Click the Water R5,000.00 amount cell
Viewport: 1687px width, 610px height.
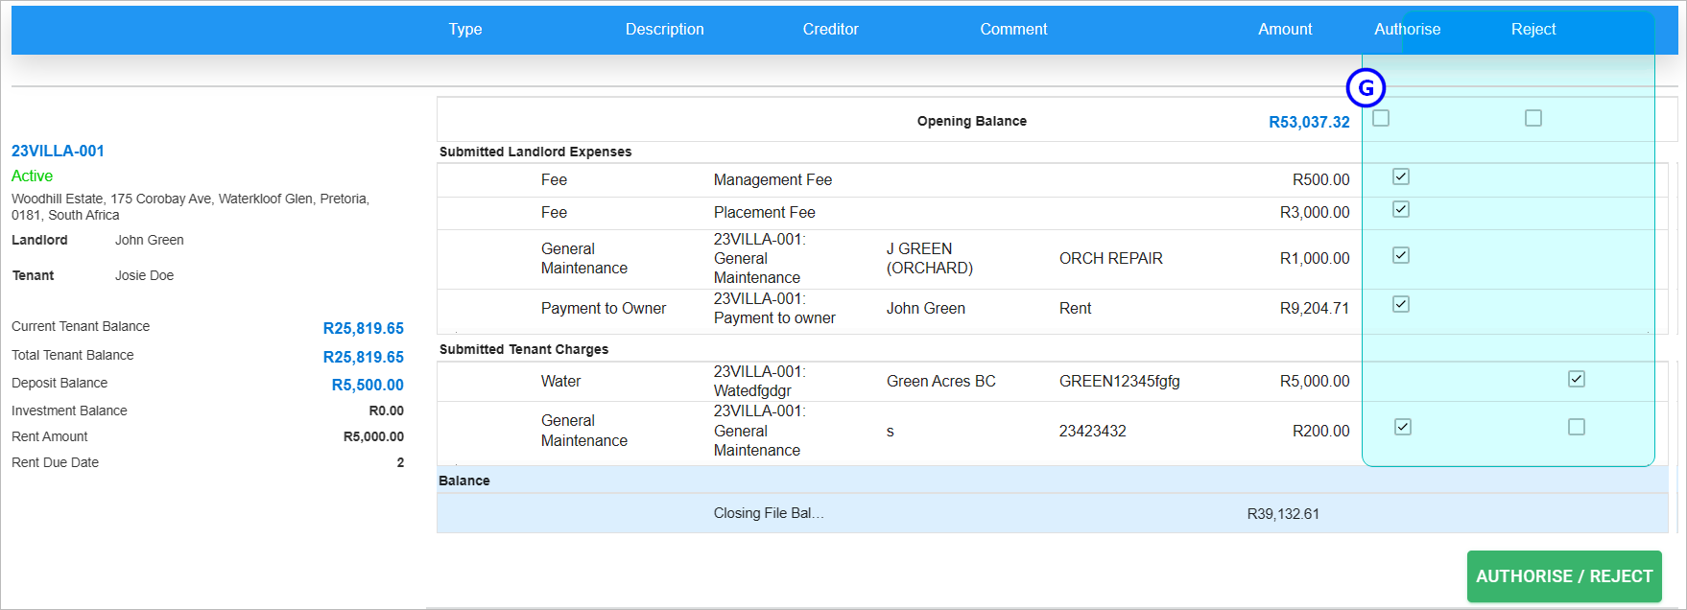(1315, 382)
